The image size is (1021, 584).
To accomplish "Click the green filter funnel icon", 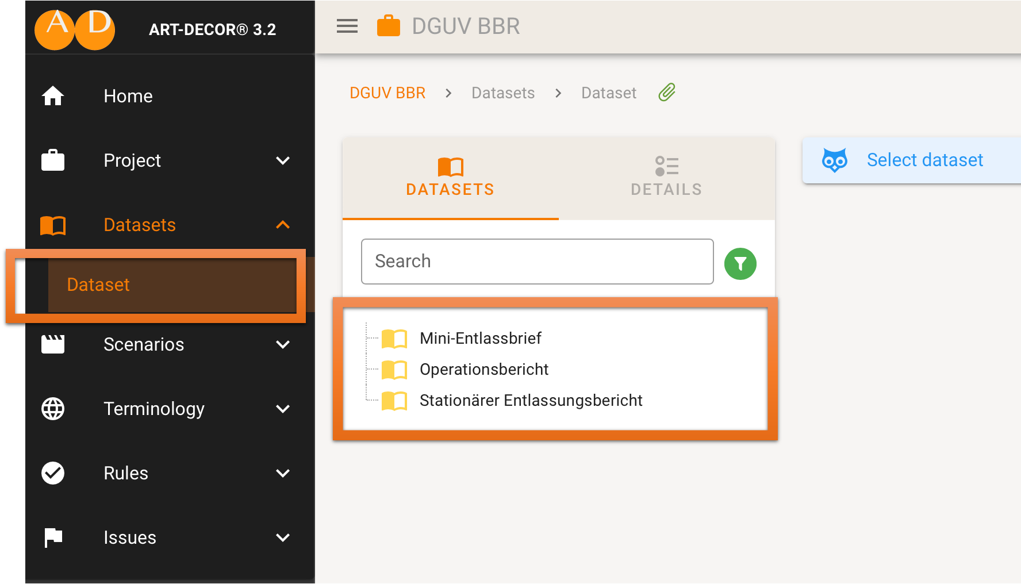I will point(740,264).
